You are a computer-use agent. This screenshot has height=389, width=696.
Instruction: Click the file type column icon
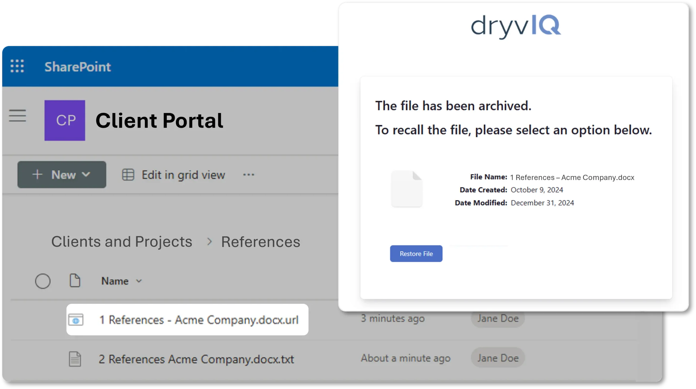tap(75, 280)
